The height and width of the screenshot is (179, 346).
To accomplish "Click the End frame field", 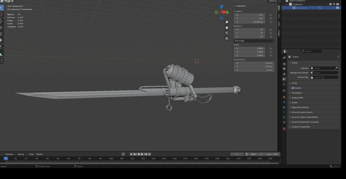I will 273,154.
